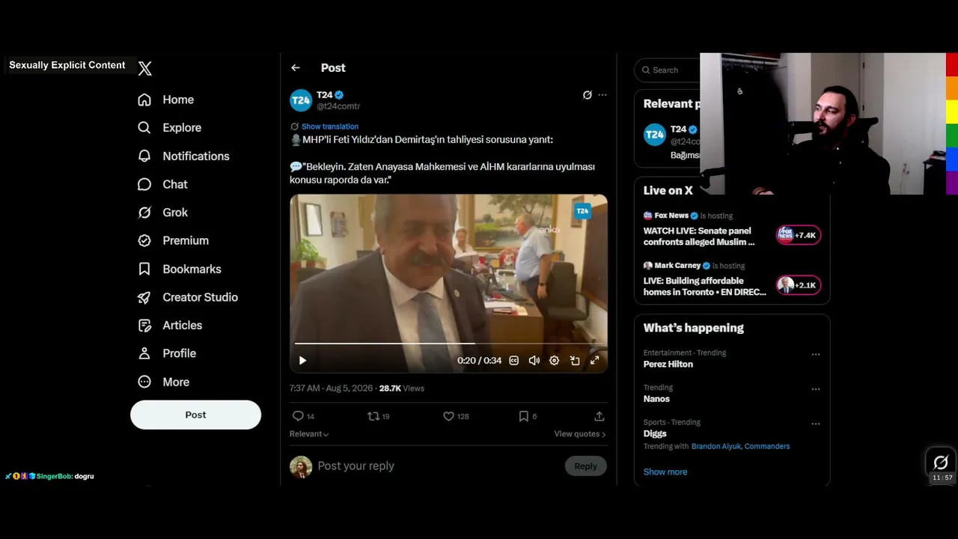This screenshot has width=958, height=539.
Task: Toggle video closed captions
Action: 514,361
